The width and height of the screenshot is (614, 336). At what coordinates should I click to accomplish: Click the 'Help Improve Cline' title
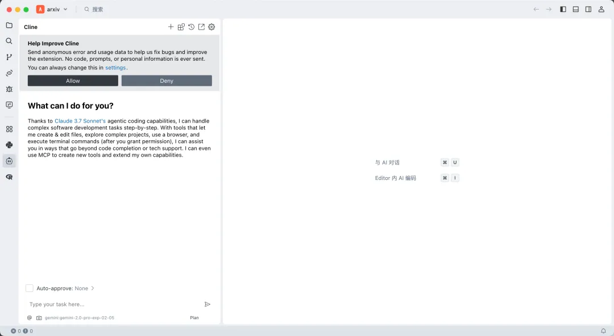click(53, 43)
